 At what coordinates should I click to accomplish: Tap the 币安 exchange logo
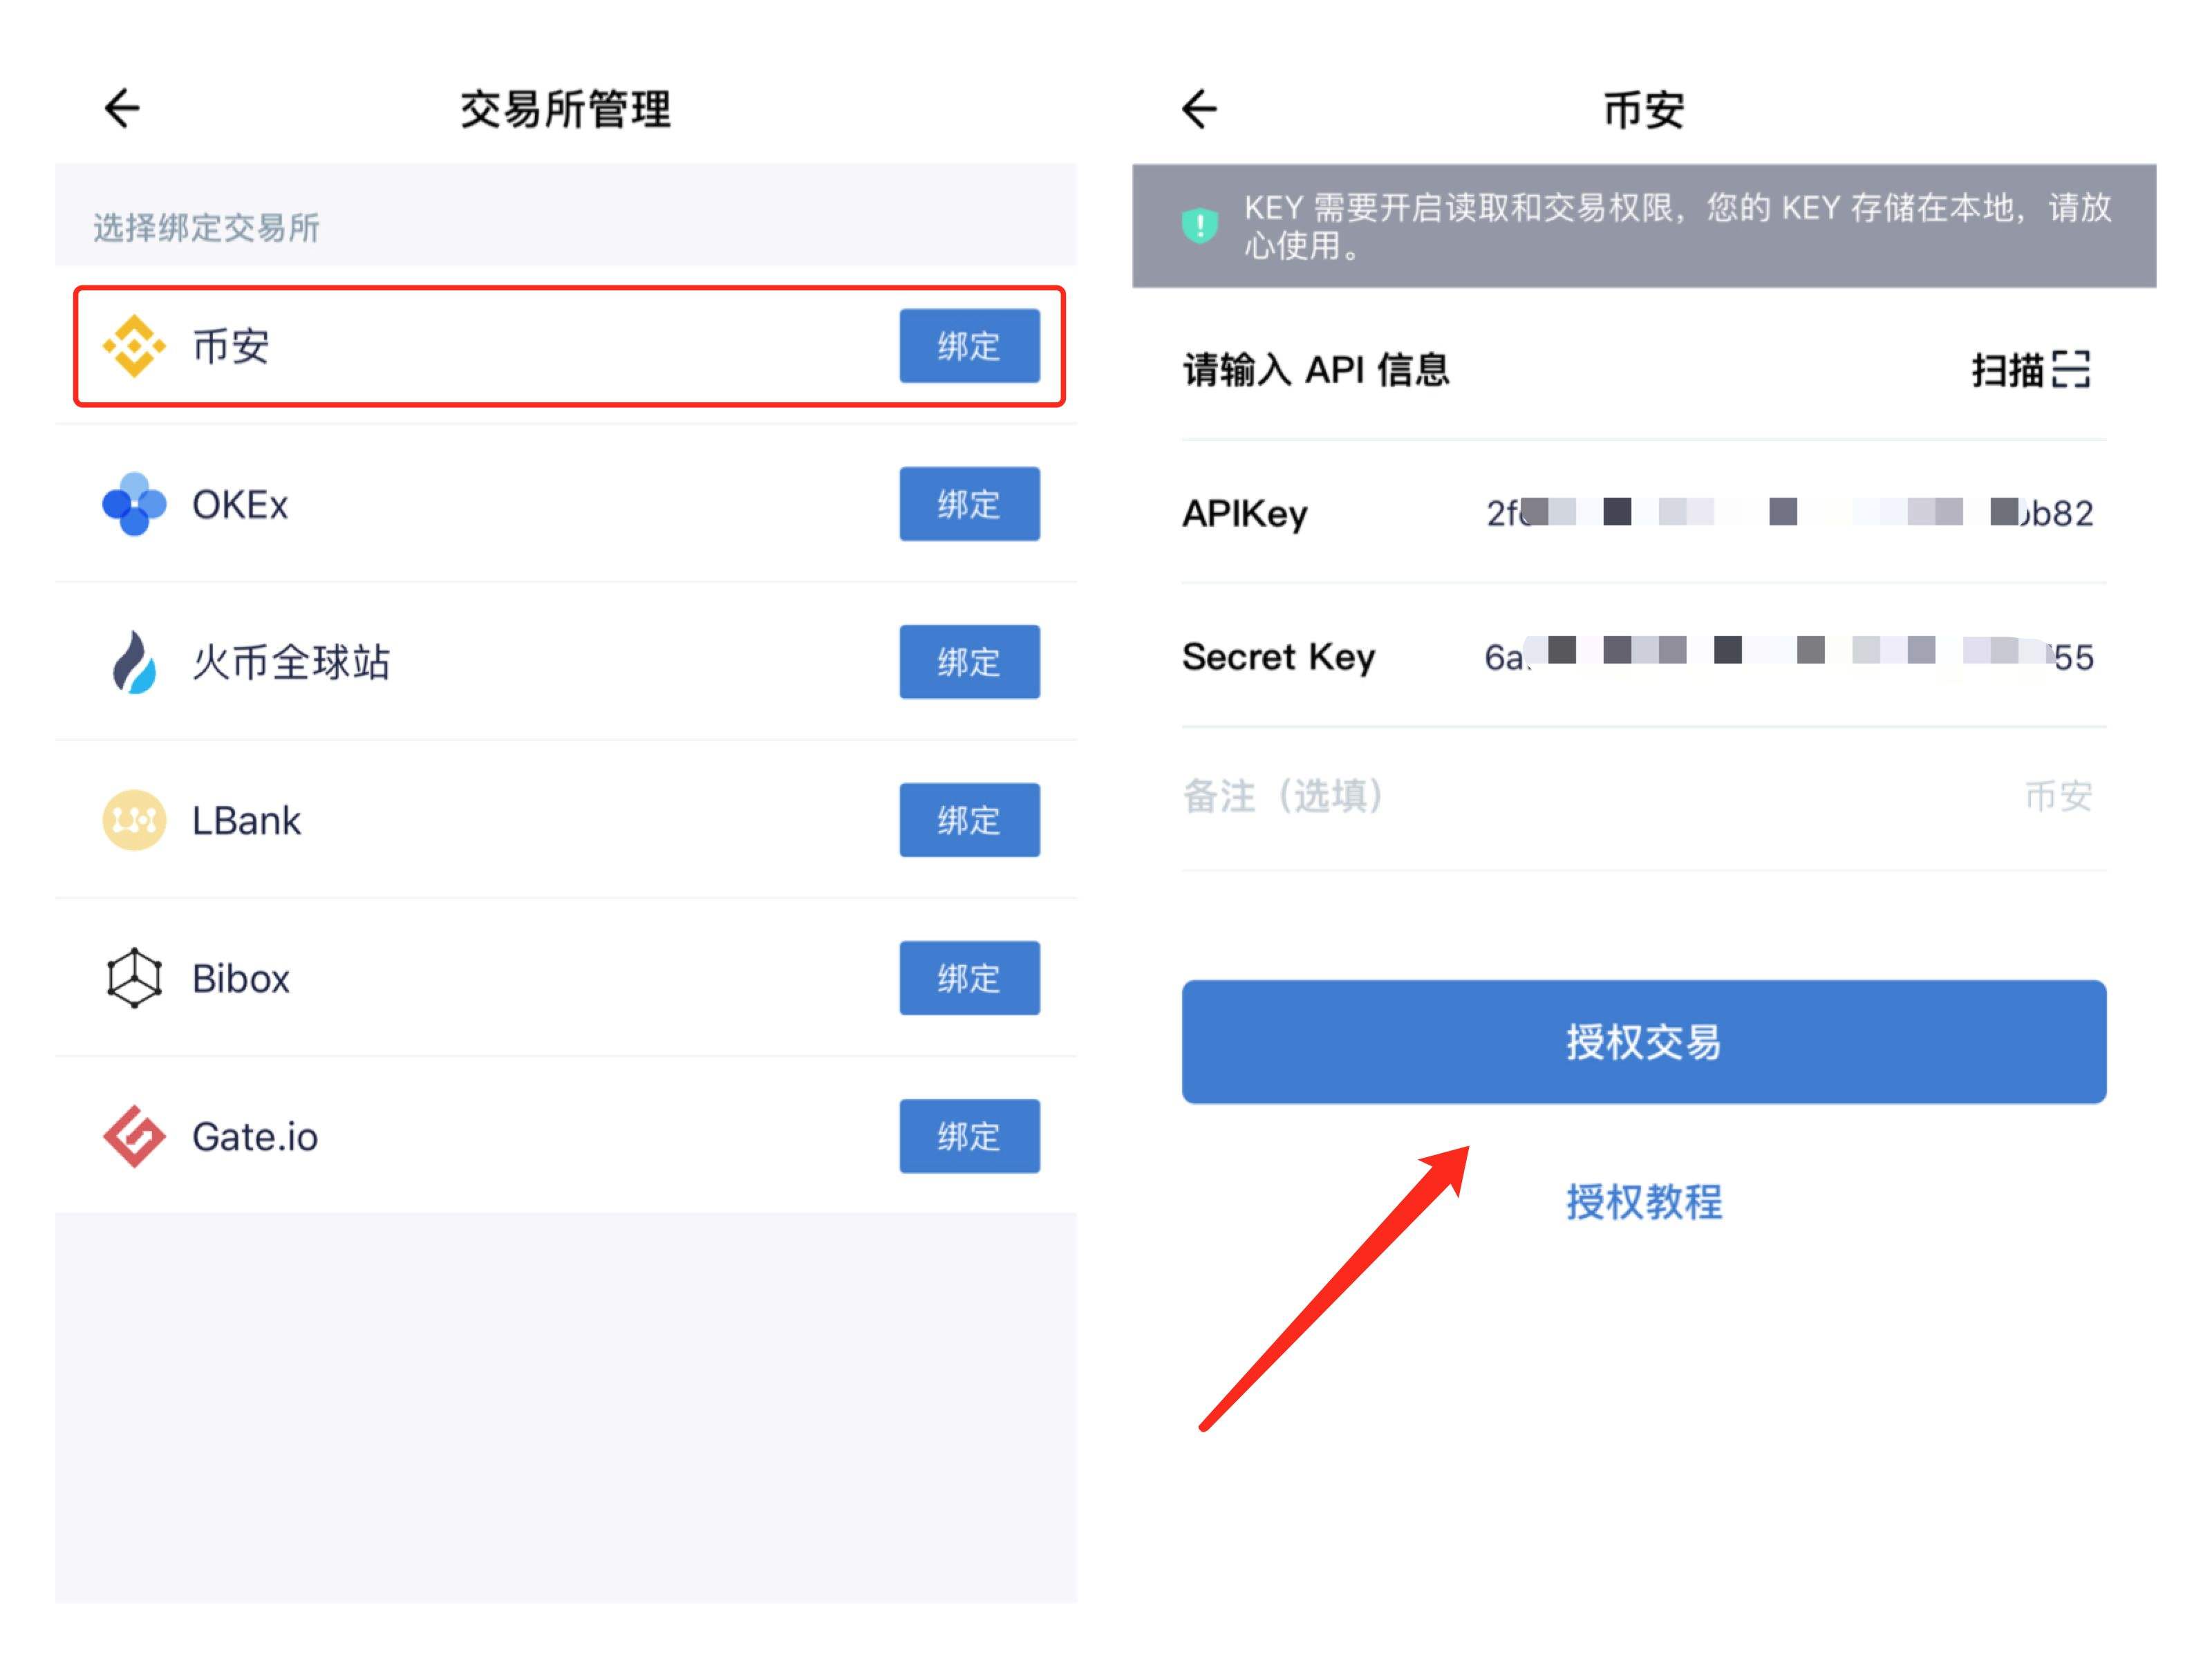pos(134,346)
